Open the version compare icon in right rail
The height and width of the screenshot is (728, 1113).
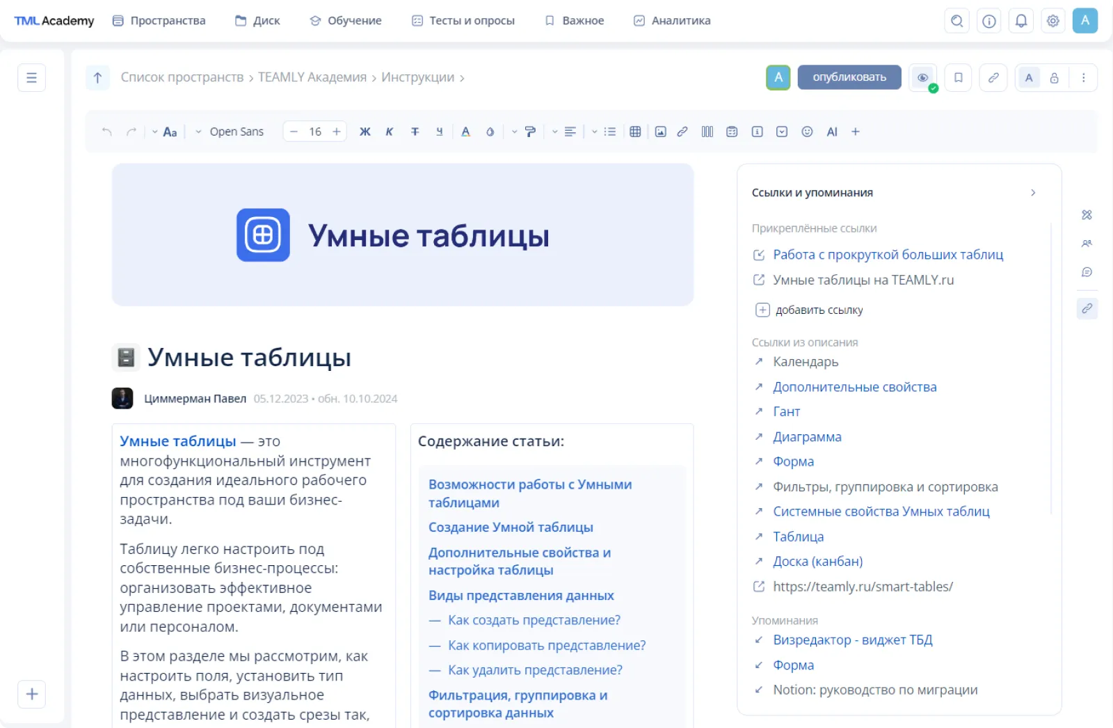click(x=1087, y=215)
